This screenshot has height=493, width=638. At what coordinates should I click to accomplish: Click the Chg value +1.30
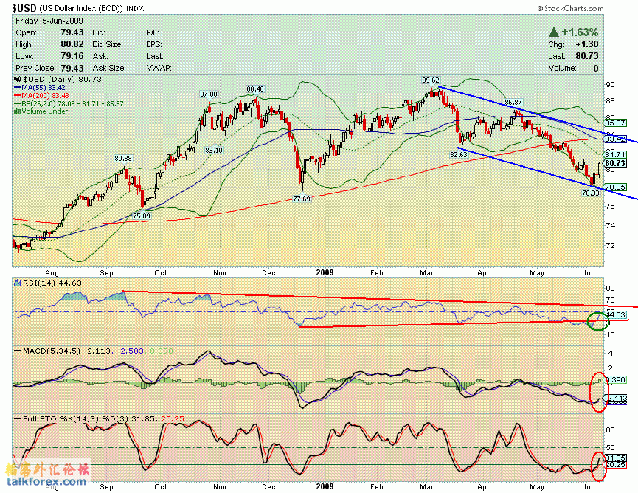click(x=586, y=44)
